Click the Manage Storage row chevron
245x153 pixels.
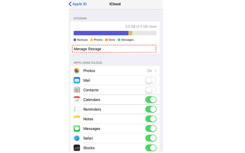155,49
